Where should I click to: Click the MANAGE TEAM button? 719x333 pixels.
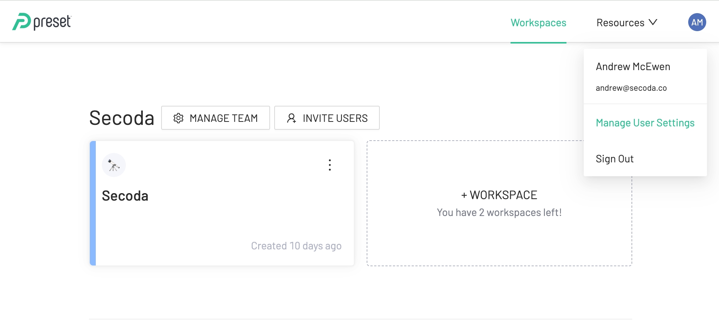click(216, 118)
